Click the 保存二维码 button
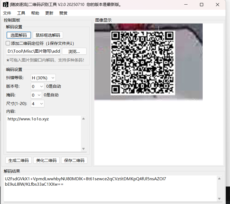This screenshot has width=230, height=204. pyautogui.click(x=74, y=160)
